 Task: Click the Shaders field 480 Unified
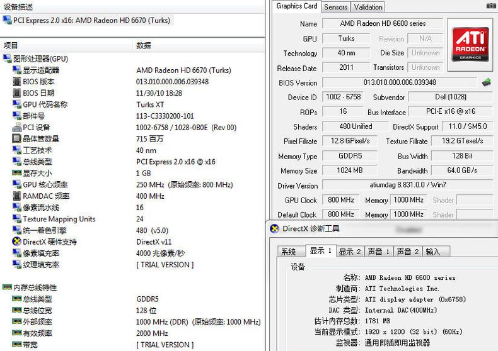tap(356, 126)
